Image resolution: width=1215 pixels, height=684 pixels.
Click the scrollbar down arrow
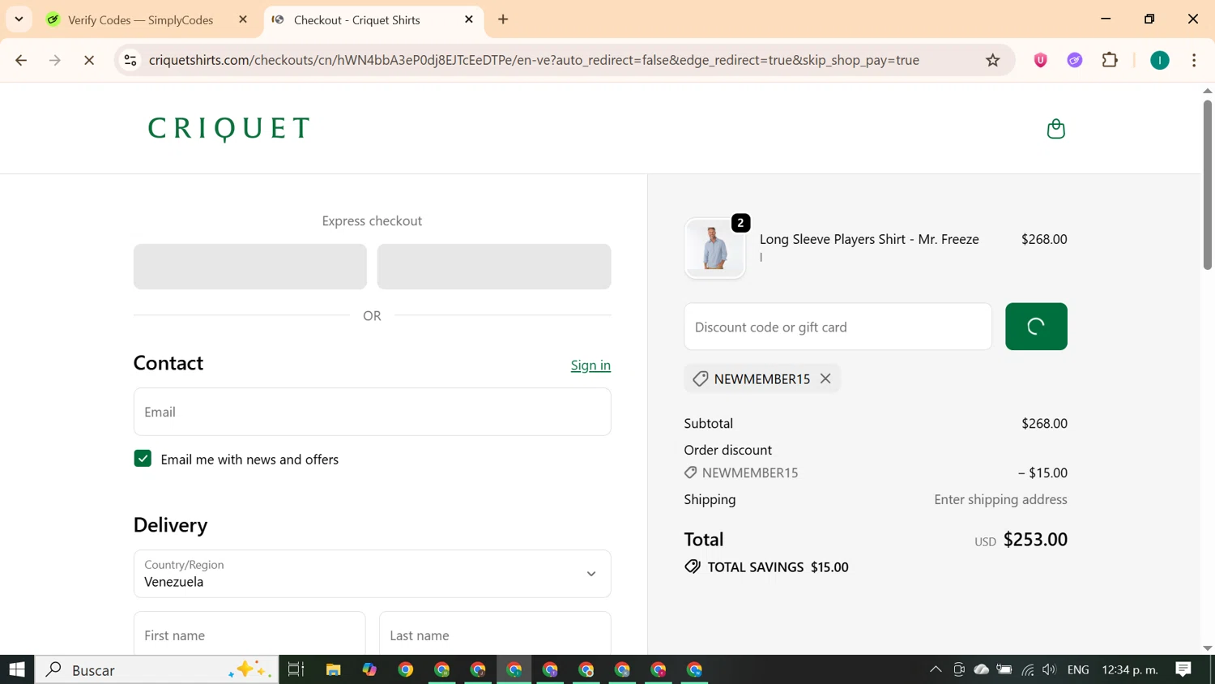(1207, 648)
